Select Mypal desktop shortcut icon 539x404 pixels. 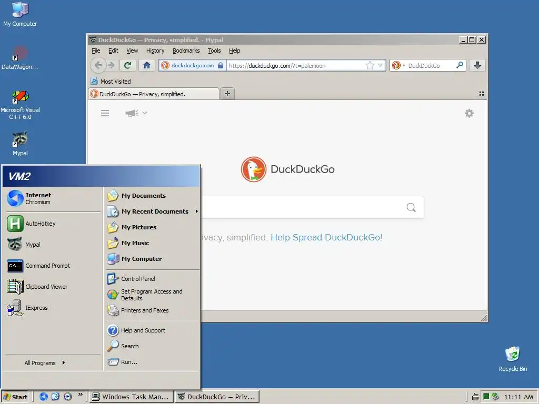(x=20, y=144)
